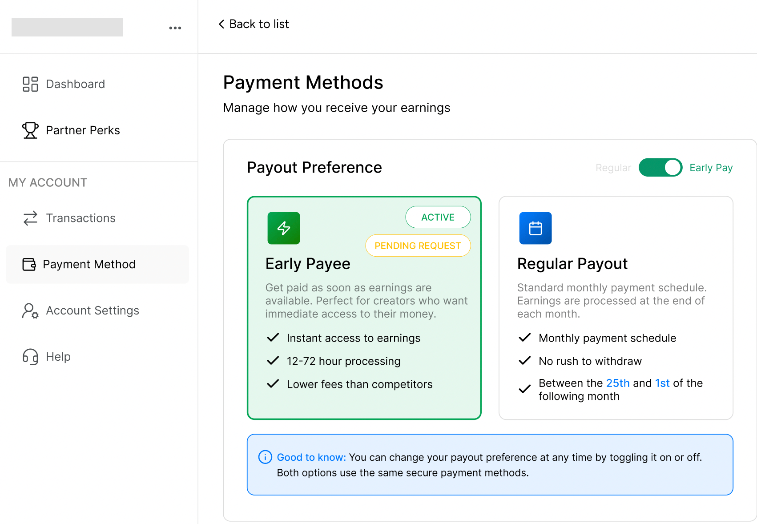Click the blue calendar Regular Payout icon

pos(536,228)
